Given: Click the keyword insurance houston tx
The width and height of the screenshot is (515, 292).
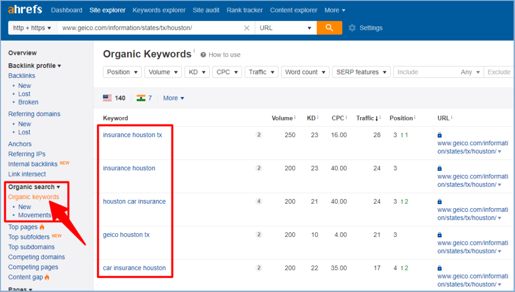Looking at the screenshot, I should point(132,135).
